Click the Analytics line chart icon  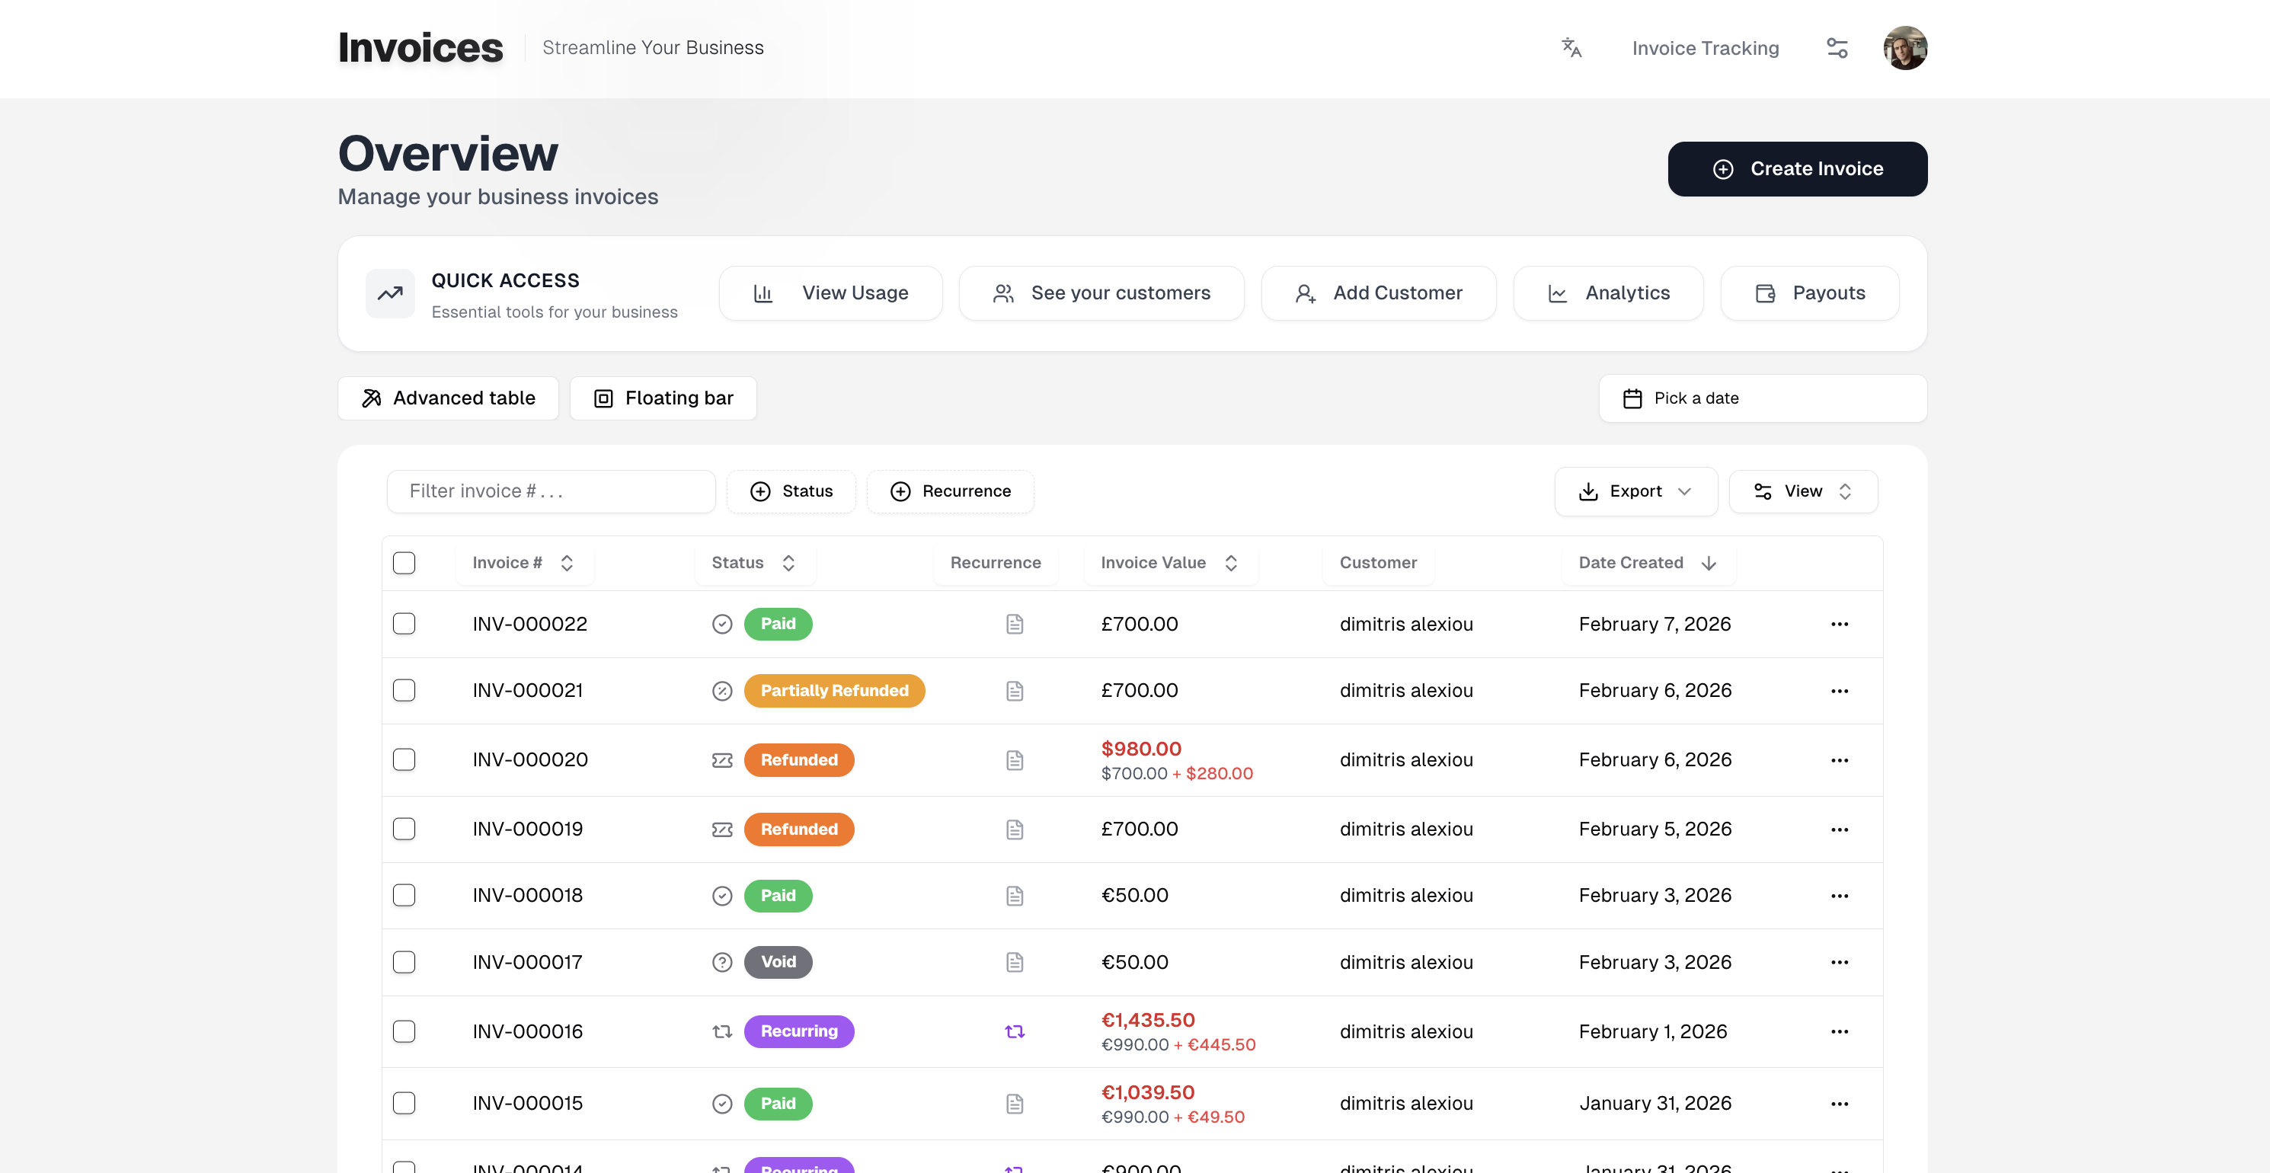(x=1558, y=292)
